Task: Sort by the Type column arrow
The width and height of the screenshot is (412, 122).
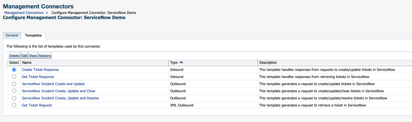Action: click(181, 62)
